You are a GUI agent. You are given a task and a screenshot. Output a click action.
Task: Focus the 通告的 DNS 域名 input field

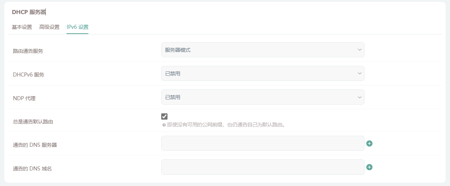(x=263, y=167)
